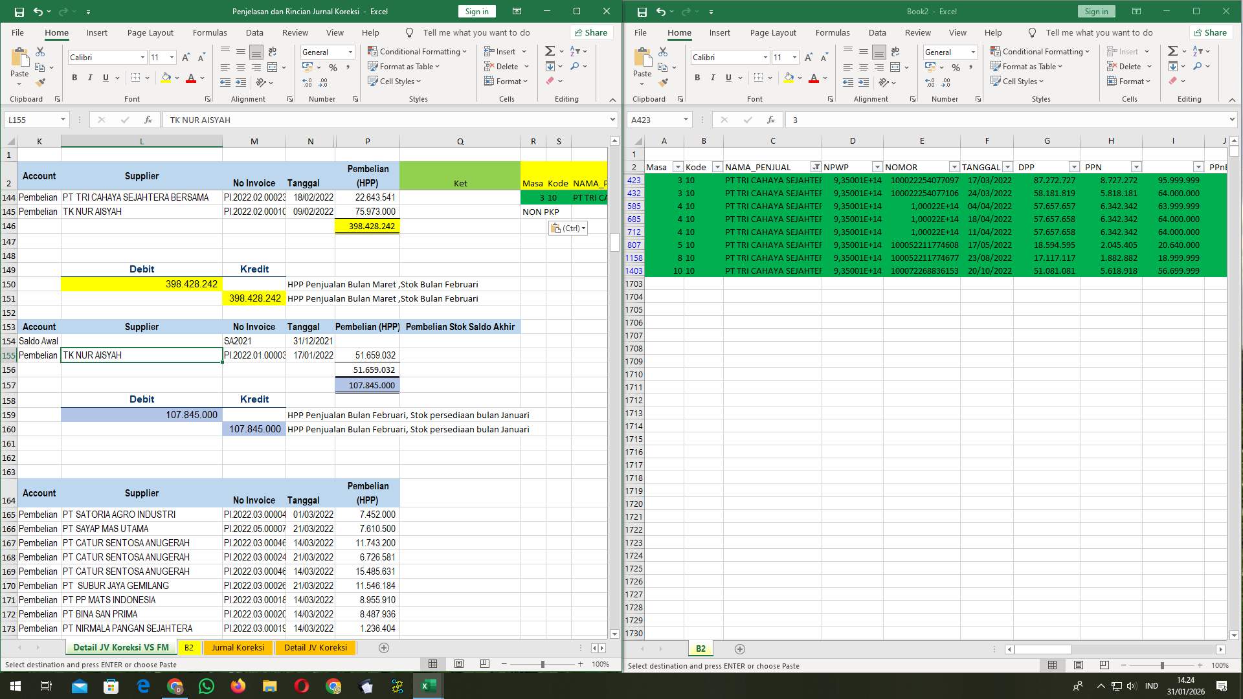Viewport: 1243px width, 699px height.
Task: Expand the Font Size dropdown
Action: (171, 57)
